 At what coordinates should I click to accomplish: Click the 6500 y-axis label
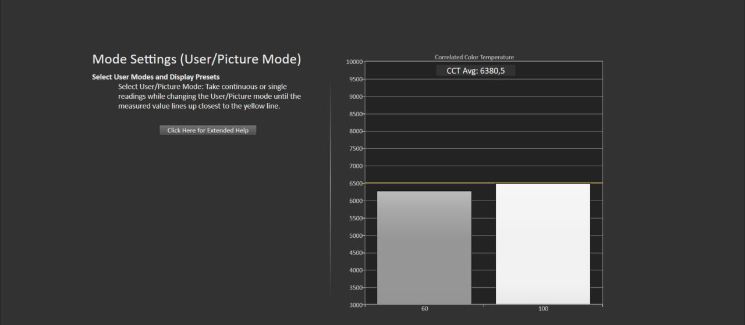(355, 183)
